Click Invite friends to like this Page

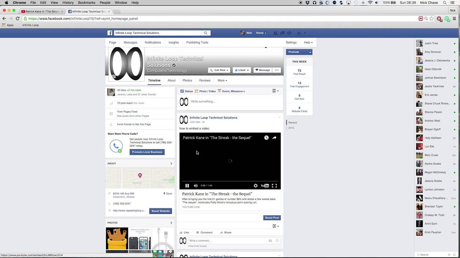[134, 124]
